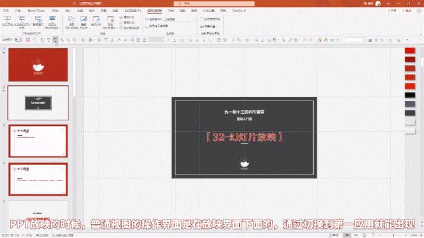
Task: Click the Undo arrow icon
Action: pyautogui.click(x=34, y=40)
